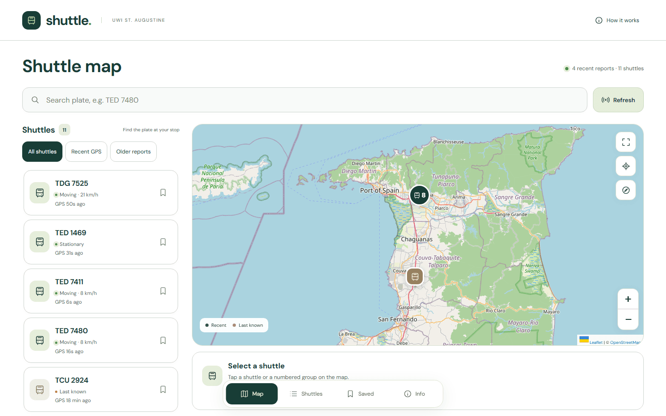Open How it works link
This screenshot has height=416, width=666.
tap(617, 20)
